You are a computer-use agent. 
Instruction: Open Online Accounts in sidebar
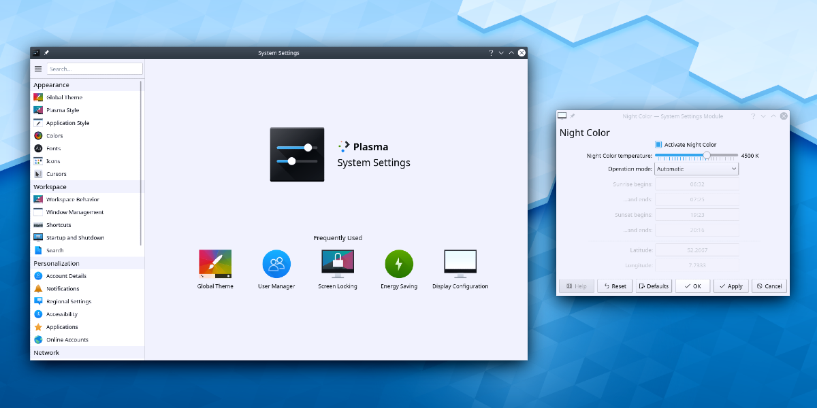click(67, 340)
